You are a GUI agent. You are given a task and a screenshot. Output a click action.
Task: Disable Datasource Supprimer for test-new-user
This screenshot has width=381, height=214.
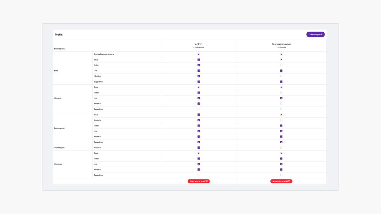tap(281, 142)
